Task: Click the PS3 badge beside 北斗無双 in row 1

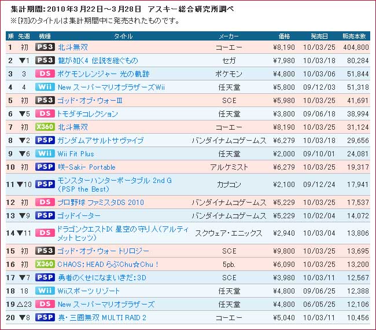Action: point(45,47)
